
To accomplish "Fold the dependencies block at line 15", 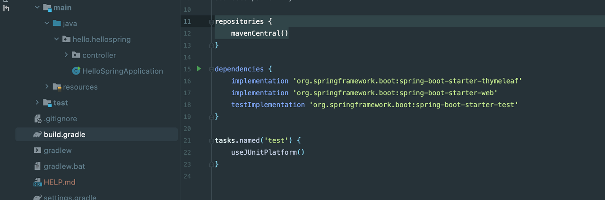I will click(211, 69).
